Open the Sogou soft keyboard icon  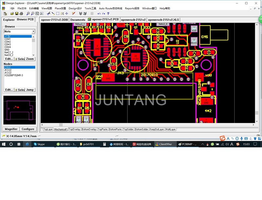pyautogui.click(x=246, y=138)
